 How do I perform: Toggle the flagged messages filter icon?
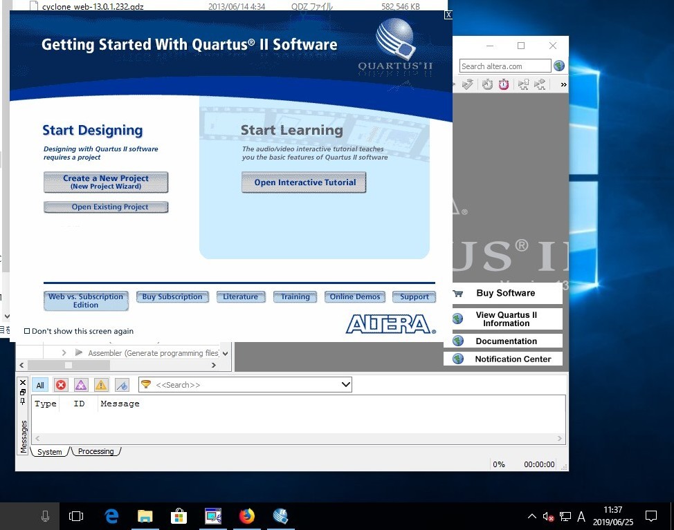coord(122,385)
